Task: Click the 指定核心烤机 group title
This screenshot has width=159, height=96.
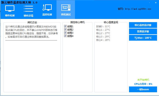Action: pos(77,22)
